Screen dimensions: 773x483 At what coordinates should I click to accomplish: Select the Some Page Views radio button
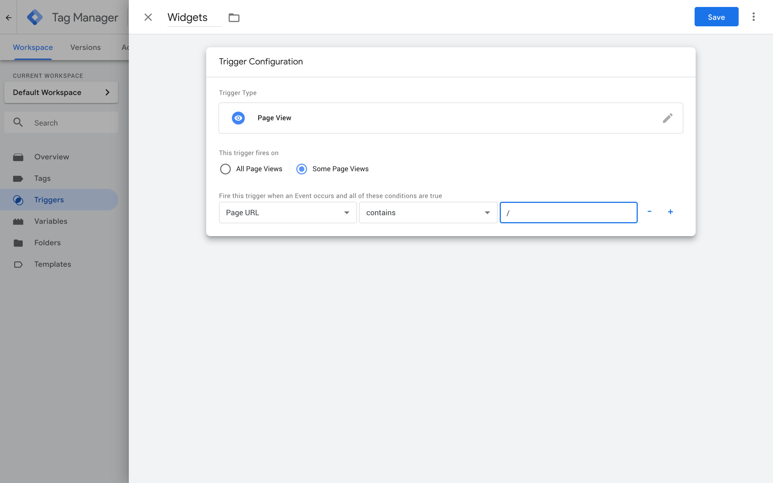[302, 169]
